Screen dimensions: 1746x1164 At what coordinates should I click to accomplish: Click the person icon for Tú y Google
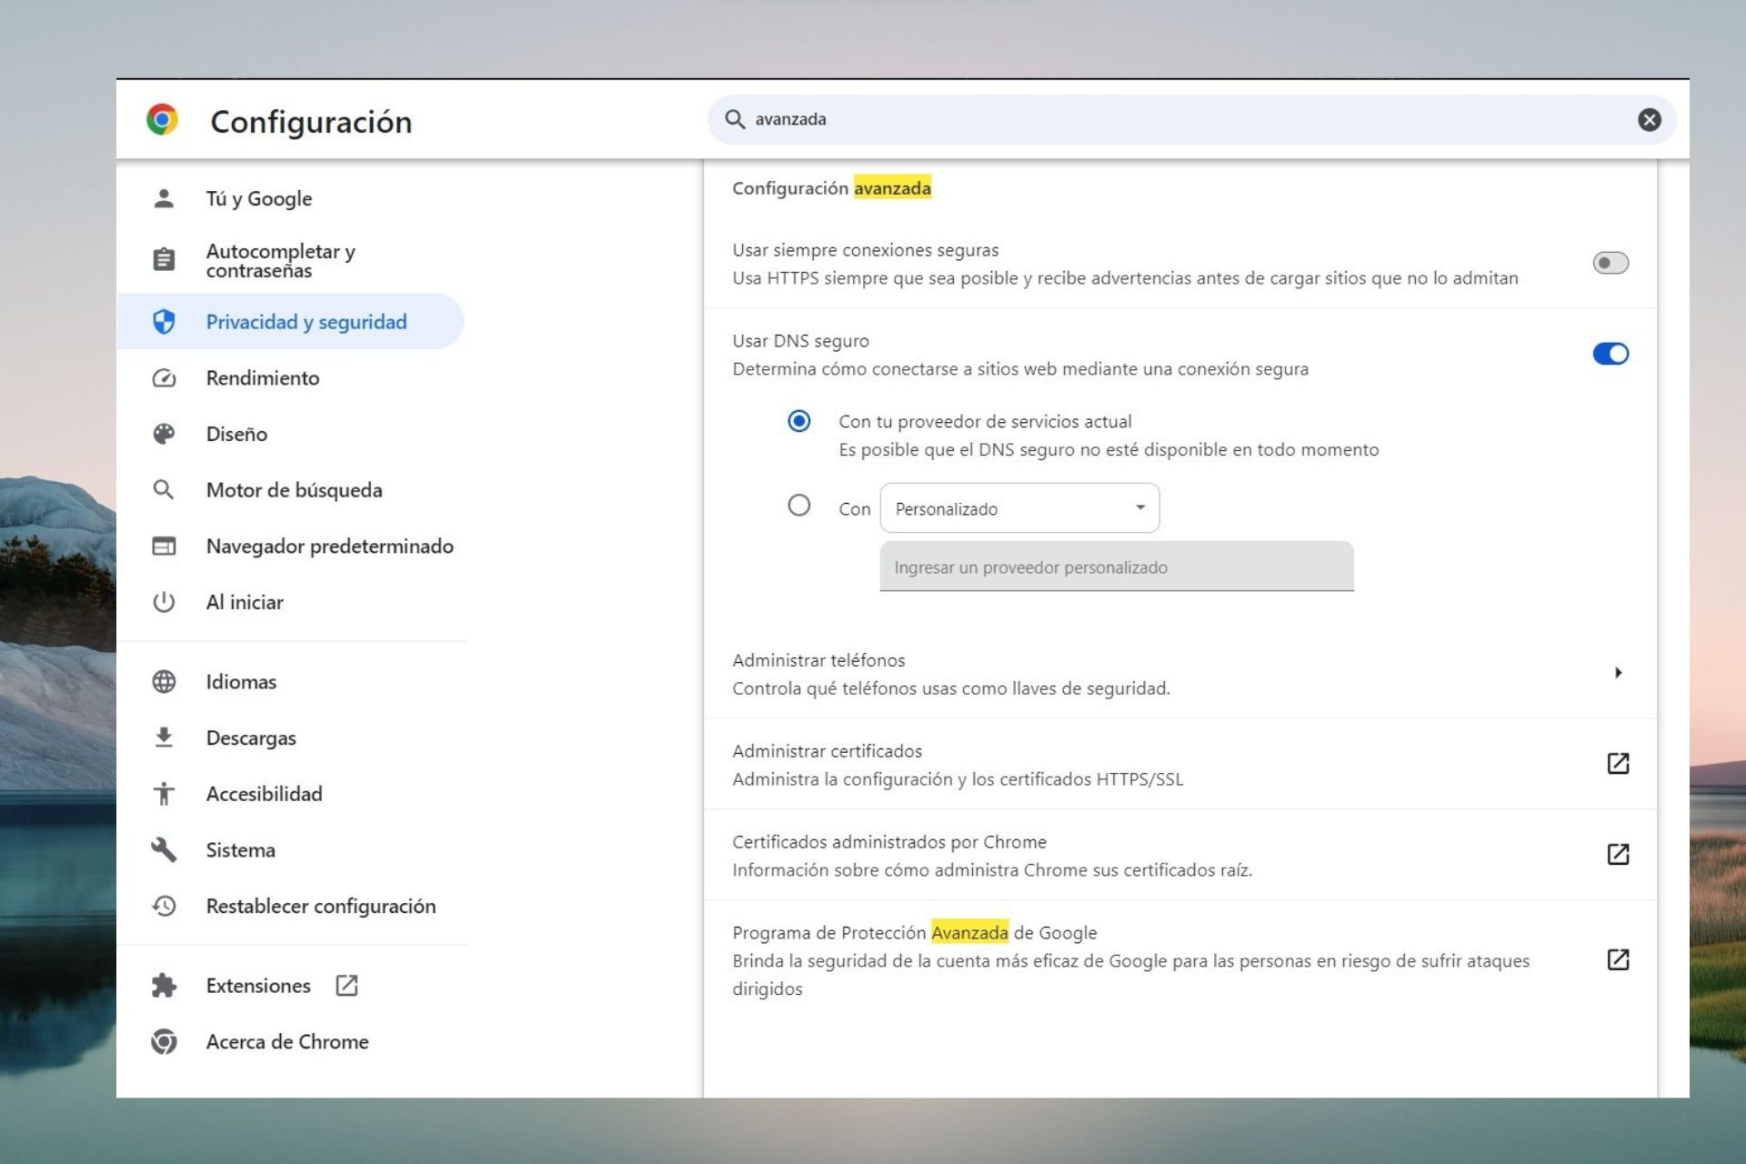[x=164, y=198]
